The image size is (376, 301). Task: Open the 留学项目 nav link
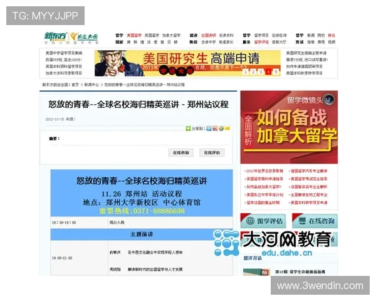(261, 35)
